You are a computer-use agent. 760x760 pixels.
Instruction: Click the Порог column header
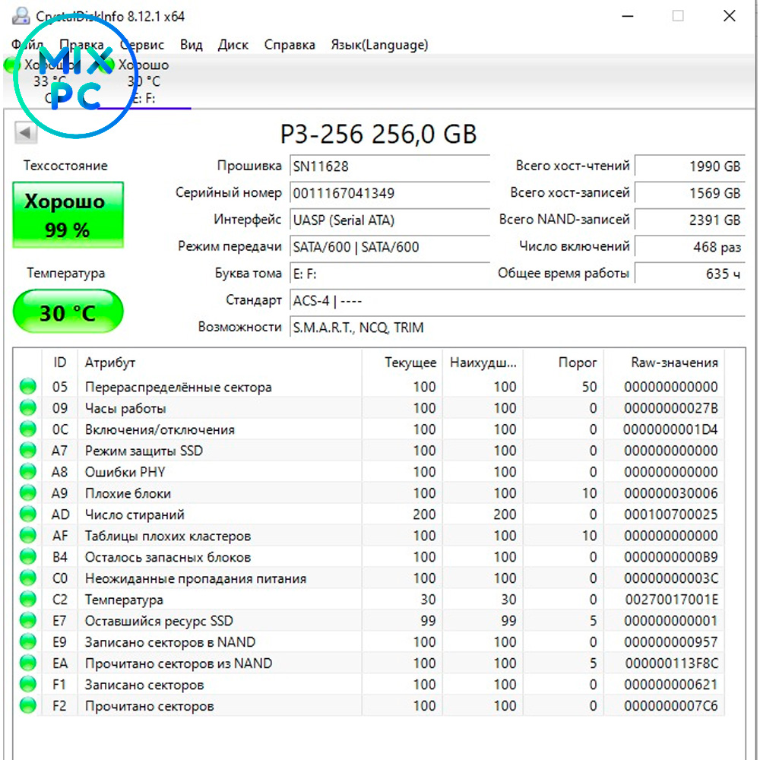(x=563, y=363)
